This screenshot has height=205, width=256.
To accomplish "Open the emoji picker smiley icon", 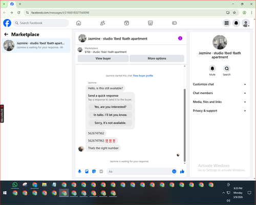I will 174,171.
